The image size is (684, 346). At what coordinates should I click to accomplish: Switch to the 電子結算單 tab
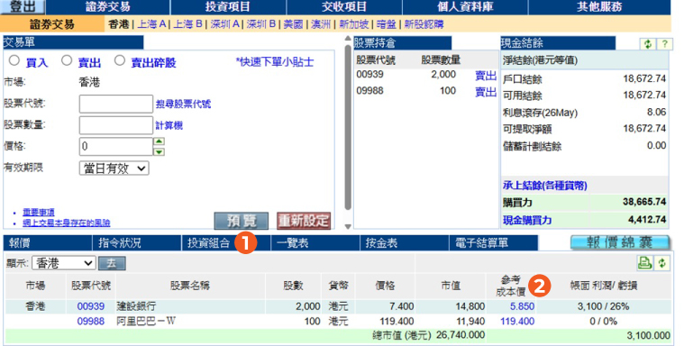coord(493,243)
